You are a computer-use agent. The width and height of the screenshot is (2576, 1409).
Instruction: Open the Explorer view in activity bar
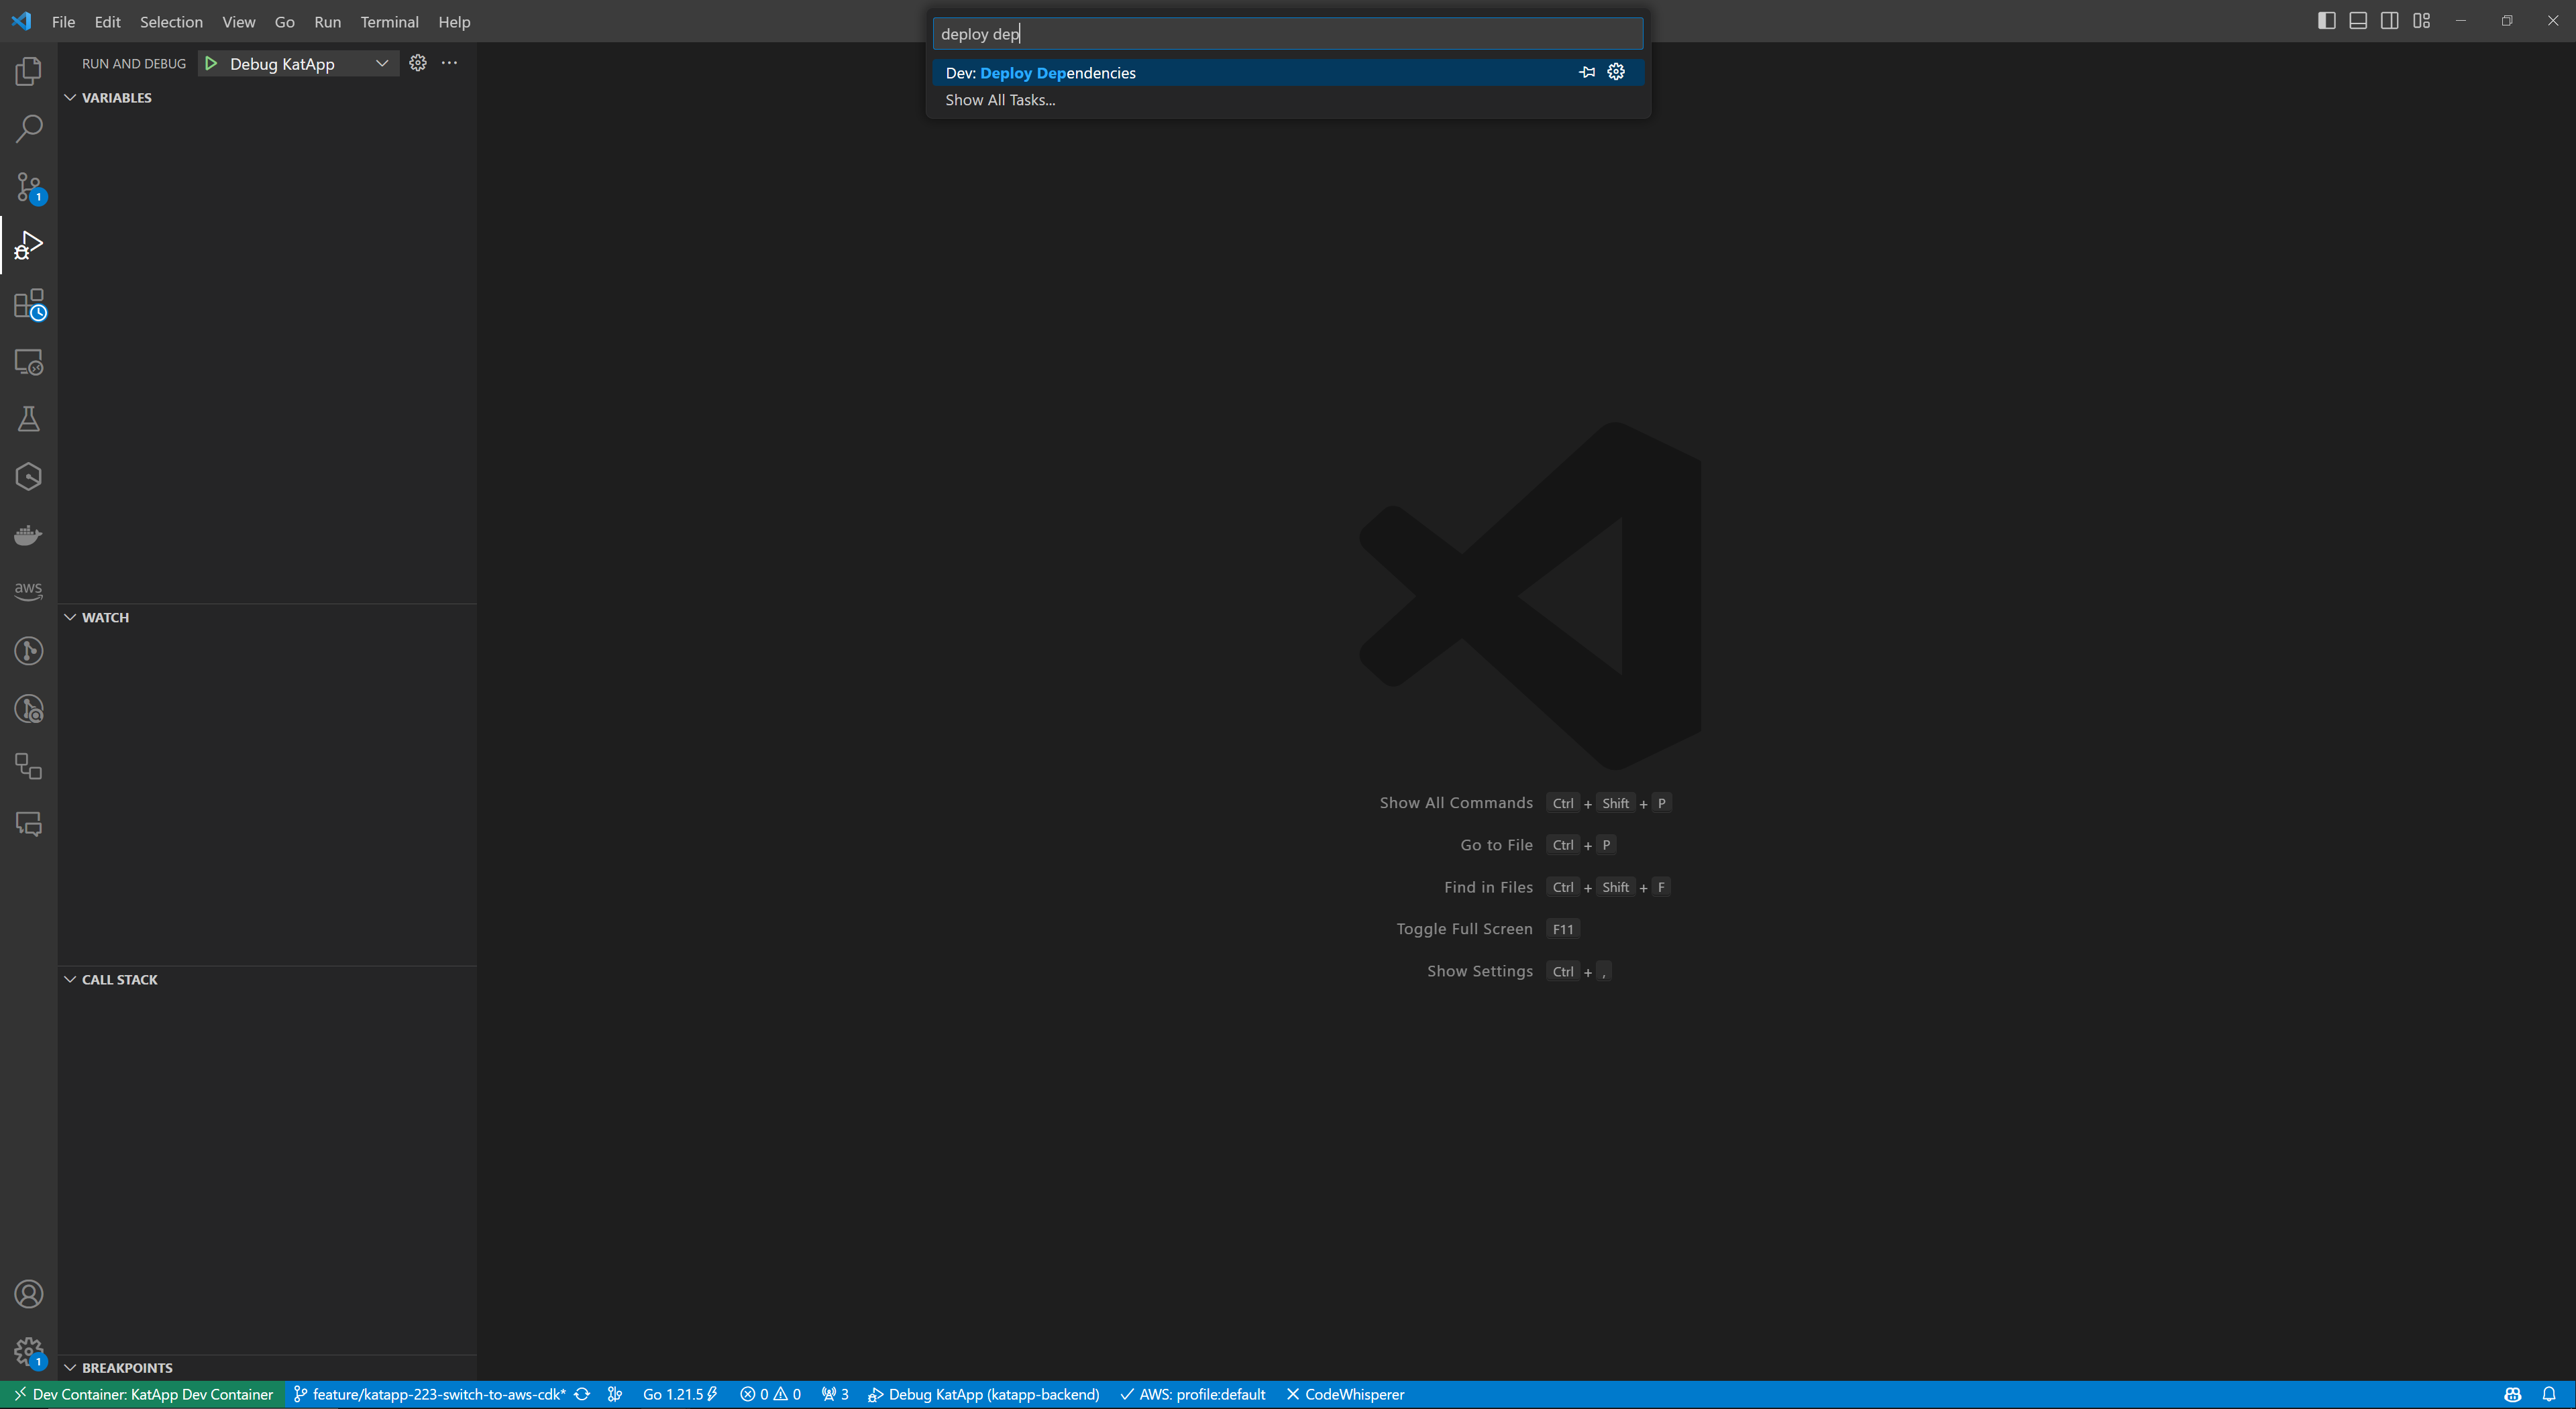(29, 71)
